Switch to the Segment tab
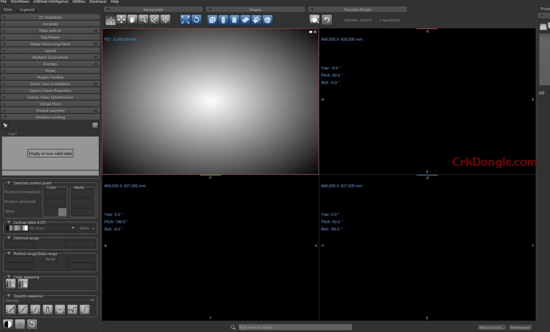This screenshot has width=550, height=332. 26,9
